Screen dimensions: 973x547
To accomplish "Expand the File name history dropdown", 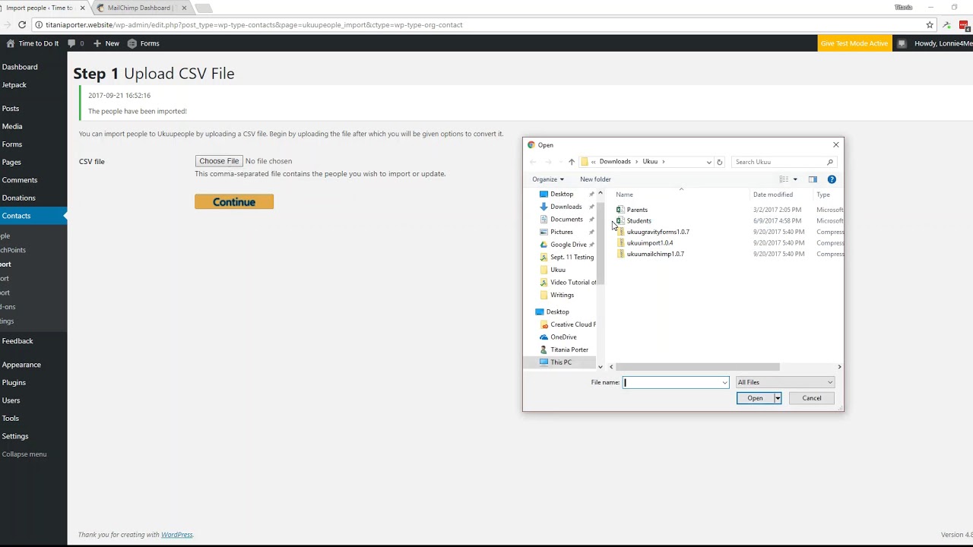I will coord(724,382).
